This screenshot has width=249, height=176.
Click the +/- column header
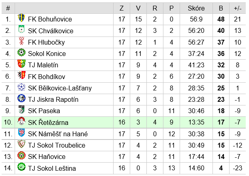[238, 8]
